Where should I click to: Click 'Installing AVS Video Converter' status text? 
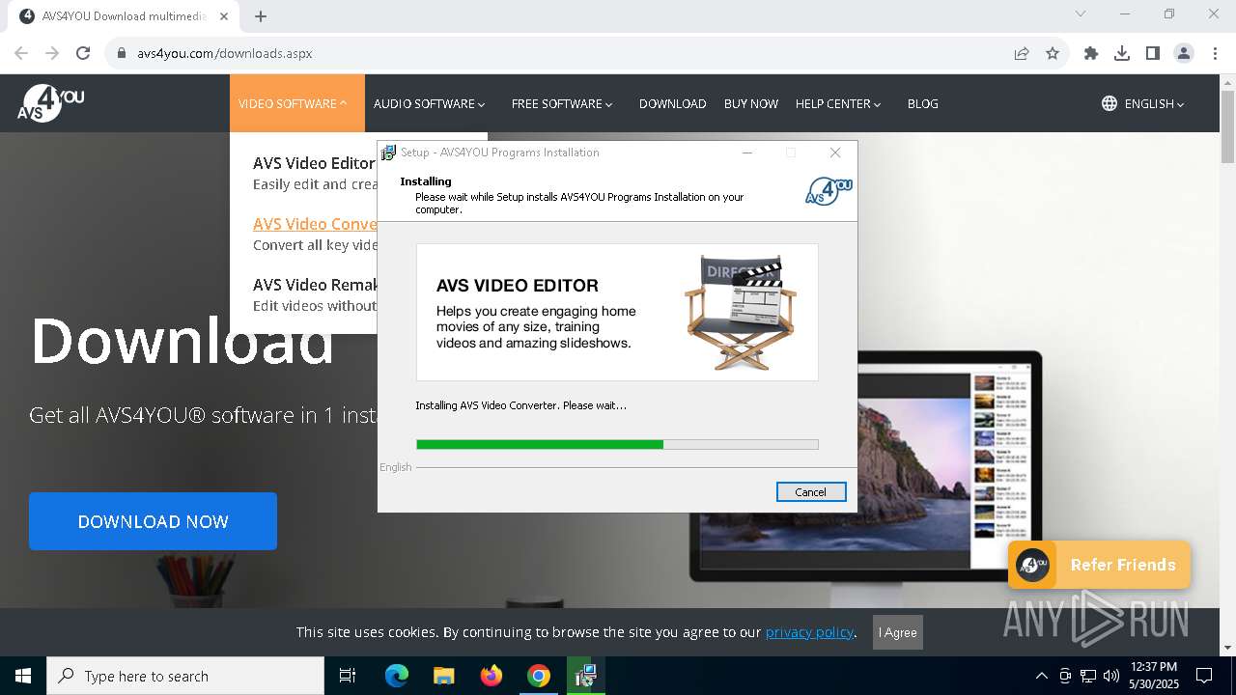(x=520, y=405)
